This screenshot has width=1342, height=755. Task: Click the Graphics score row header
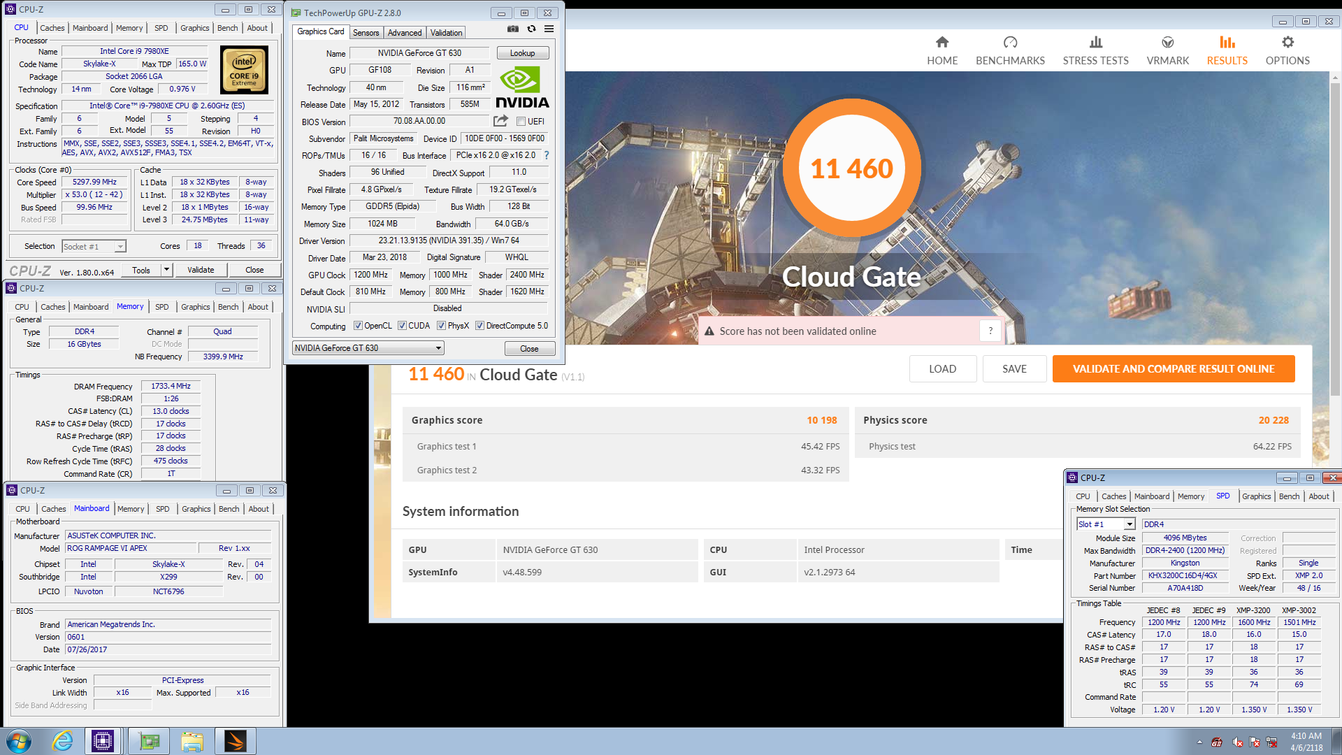(625, 420)
